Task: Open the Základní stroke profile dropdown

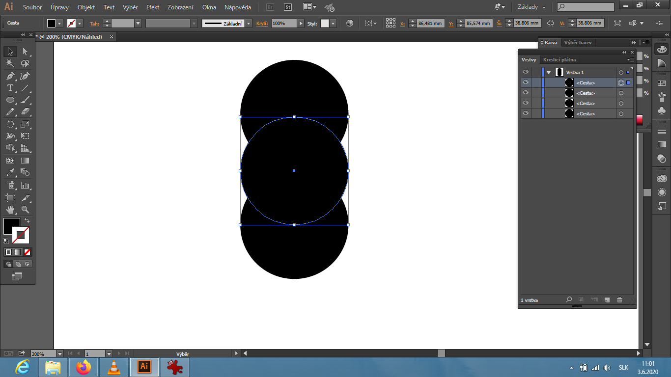Action: [x=249, y=24]
